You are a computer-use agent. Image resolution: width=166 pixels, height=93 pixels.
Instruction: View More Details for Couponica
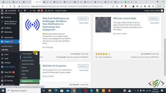[84, 70]
